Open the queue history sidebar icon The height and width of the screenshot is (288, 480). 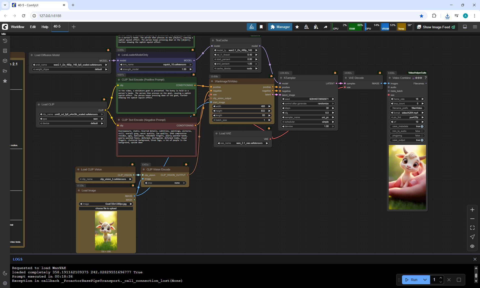point(5,41)
